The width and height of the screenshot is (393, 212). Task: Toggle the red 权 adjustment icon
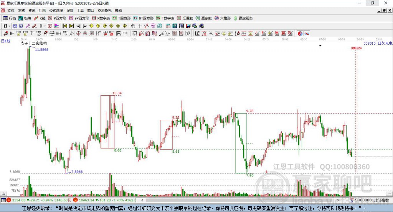click(x=50, y=26)
